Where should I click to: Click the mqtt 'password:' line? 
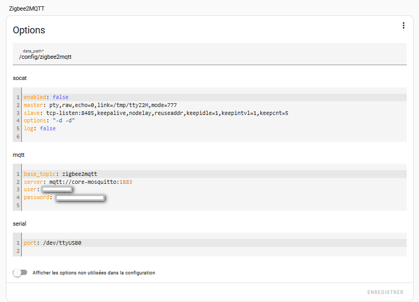point(214,198)
